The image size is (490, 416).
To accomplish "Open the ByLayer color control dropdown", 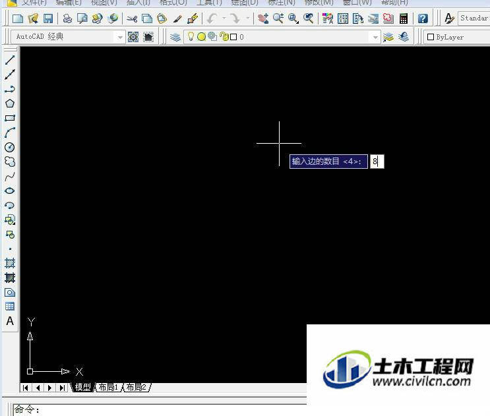I will (x=458, y=37).
